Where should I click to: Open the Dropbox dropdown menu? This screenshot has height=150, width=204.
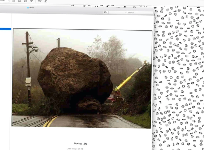105,12
